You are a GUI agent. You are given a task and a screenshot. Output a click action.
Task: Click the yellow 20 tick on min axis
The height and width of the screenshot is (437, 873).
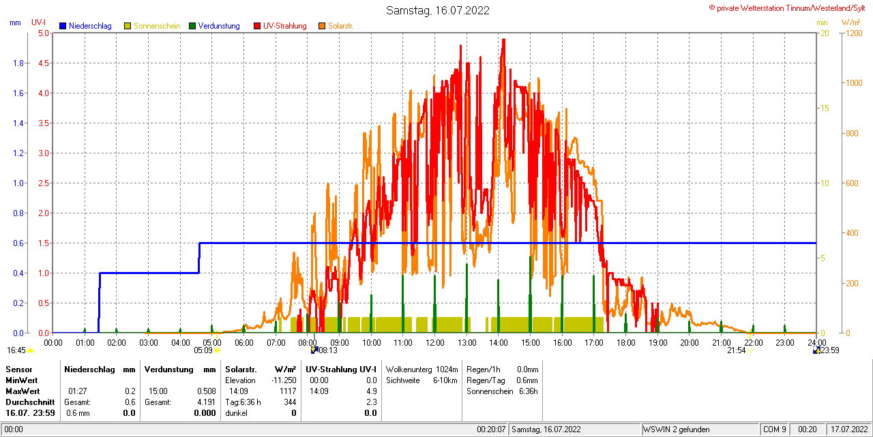click(x=824, y=33)
